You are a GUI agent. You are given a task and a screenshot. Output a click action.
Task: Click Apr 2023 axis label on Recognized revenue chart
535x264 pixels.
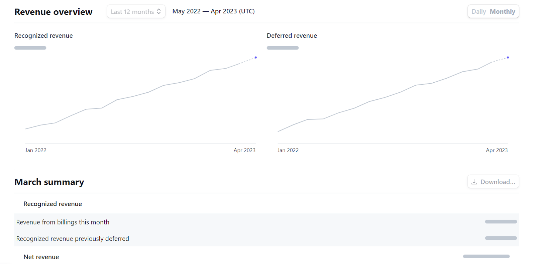[x=244, y=150]
